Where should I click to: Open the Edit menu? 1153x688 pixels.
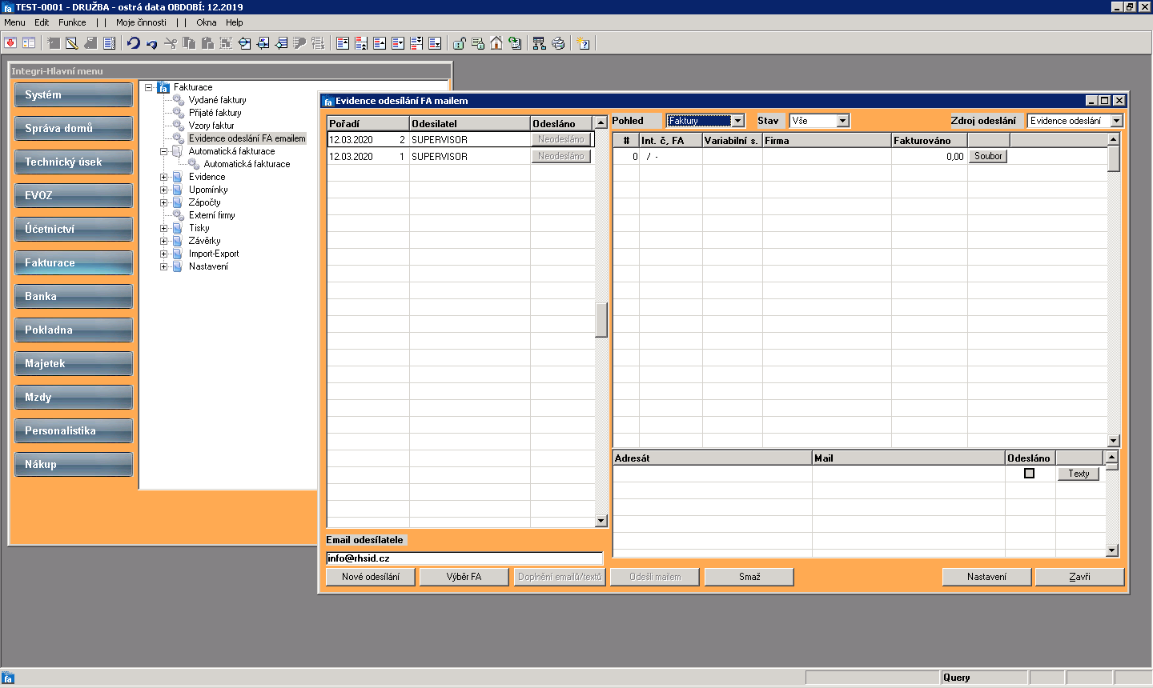coord(42,22)
